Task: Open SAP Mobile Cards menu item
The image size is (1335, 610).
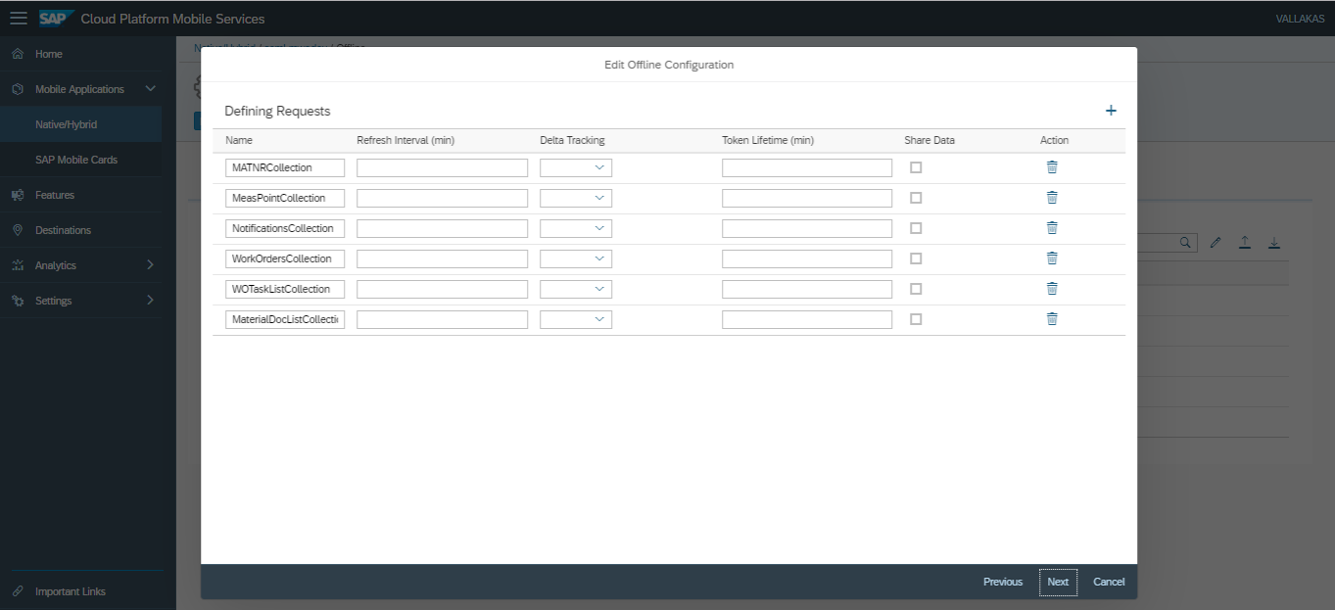Action: [76, 160]
